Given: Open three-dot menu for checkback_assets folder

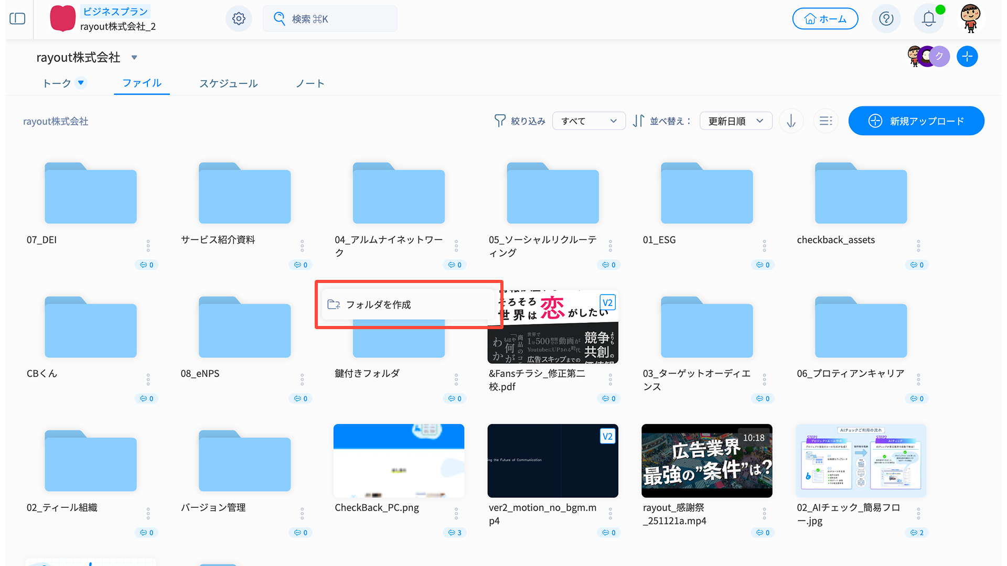Looking at the screenshot, I should tap(918, 245).
